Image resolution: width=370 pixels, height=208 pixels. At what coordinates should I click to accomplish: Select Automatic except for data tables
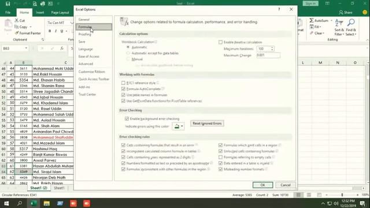pos(128,53)
